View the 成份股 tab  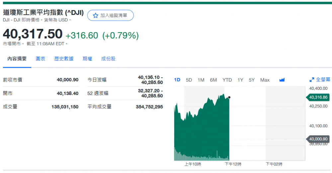coord(108,59)
